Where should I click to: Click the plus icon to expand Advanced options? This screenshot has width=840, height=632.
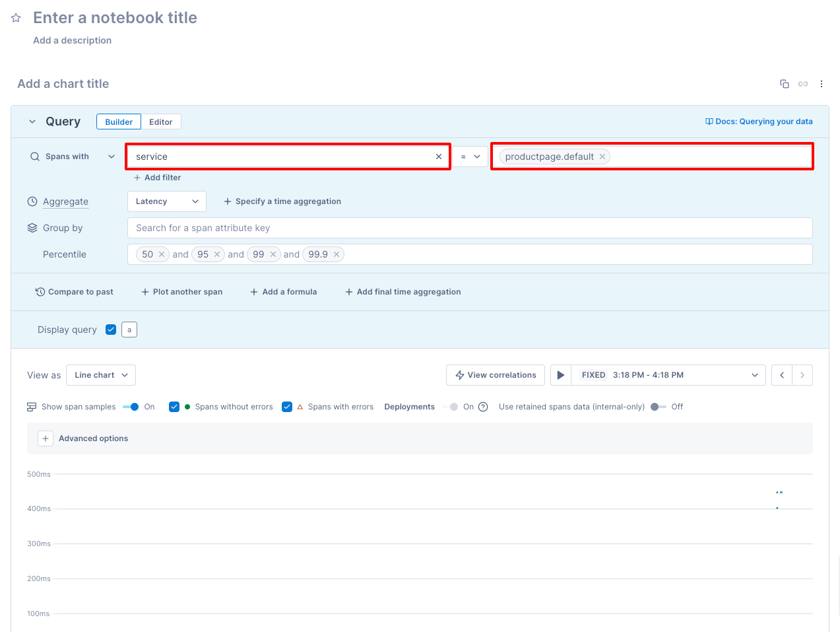click(x=45, y=438)
